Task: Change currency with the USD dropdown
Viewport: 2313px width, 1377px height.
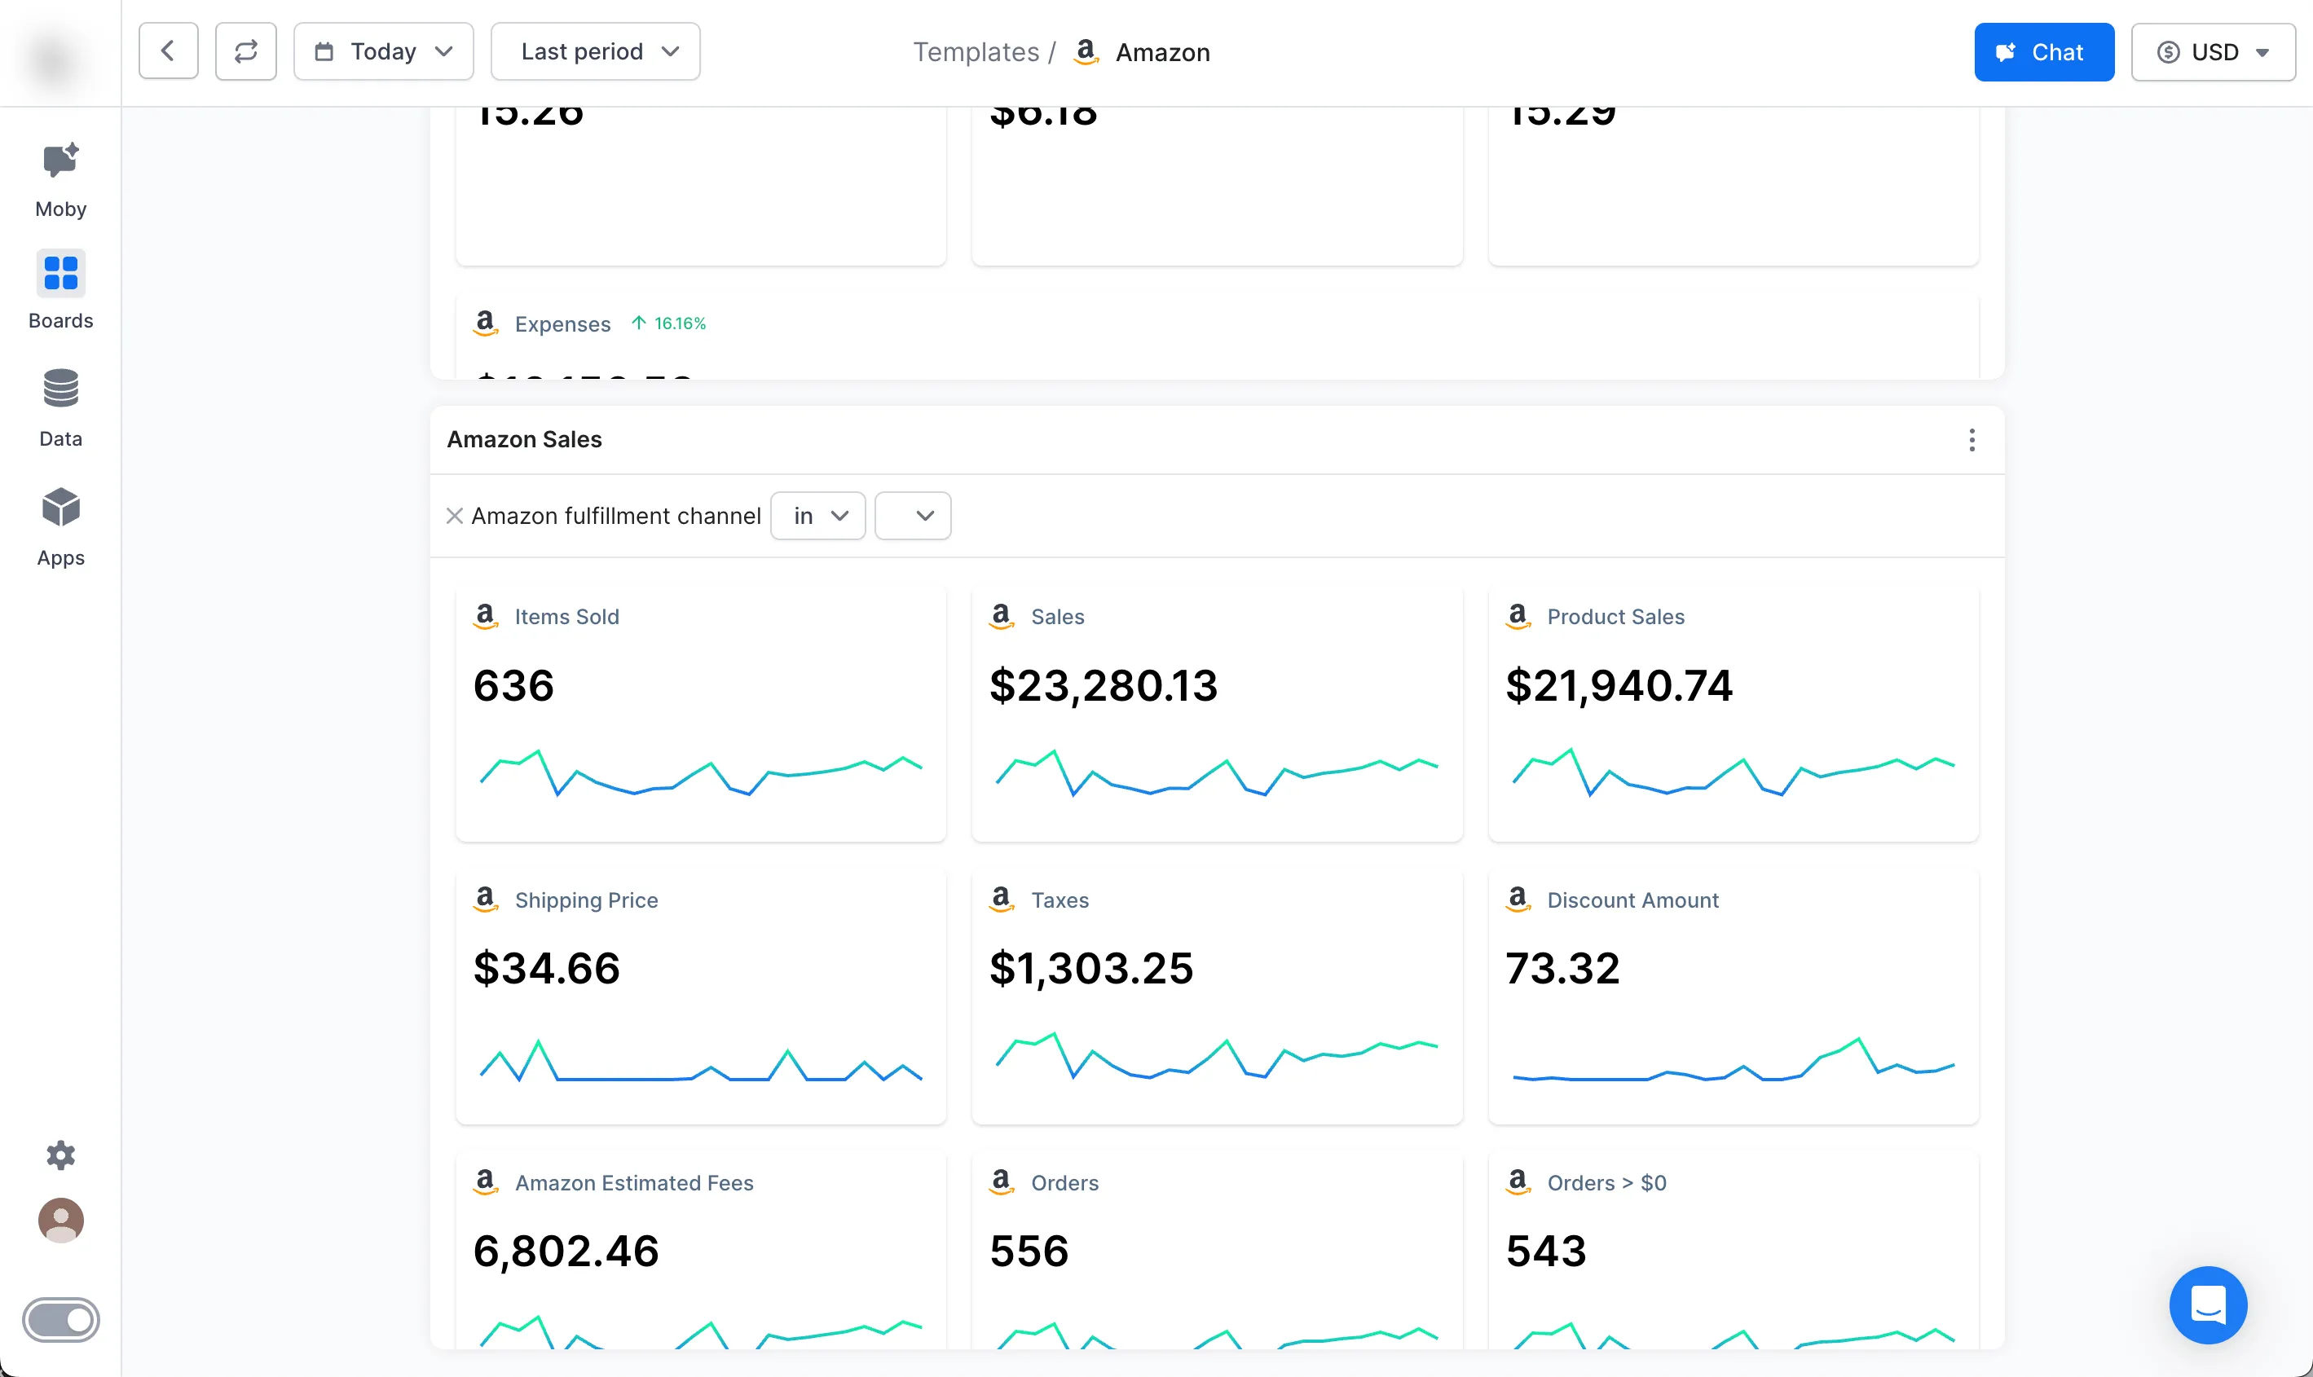Action: pyautogui.click(x=2213, y=52)
